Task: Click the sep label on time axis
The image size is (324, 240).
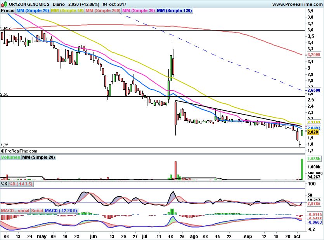Action: [248, 237]
